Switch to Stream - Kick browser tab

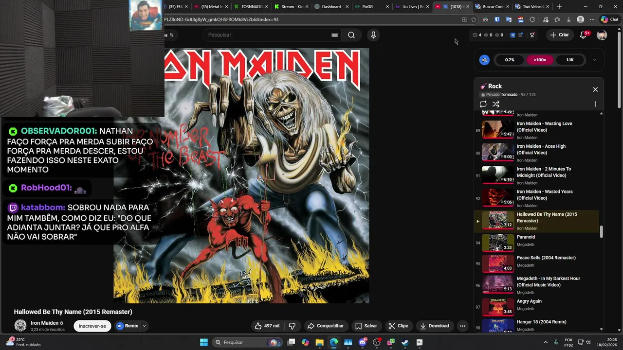(292, 7)
